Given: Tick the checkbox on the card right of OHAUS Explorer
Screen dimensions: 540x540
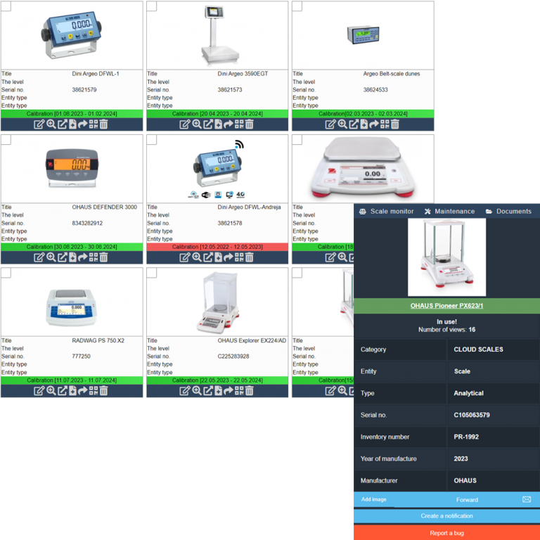Looking at the screenshot, I should (297, 273).
